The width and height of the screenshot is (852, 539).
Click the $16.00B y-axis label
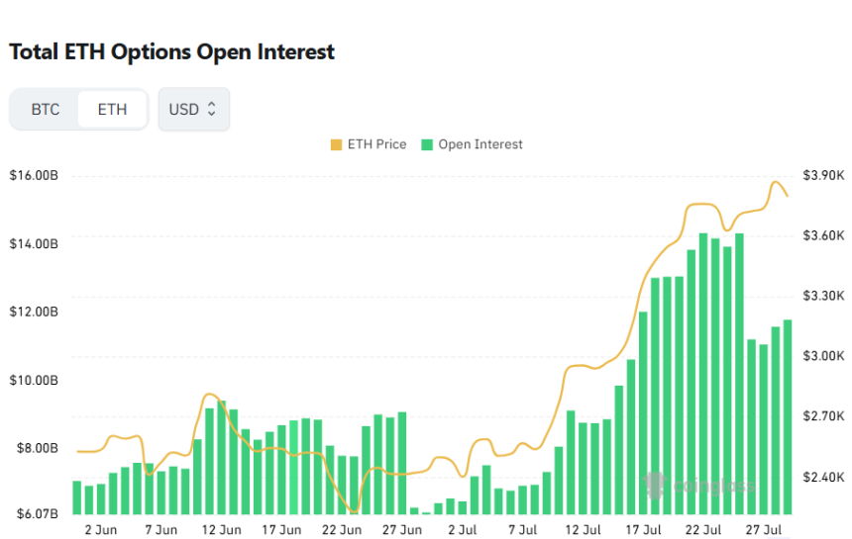tap(34, 175)
